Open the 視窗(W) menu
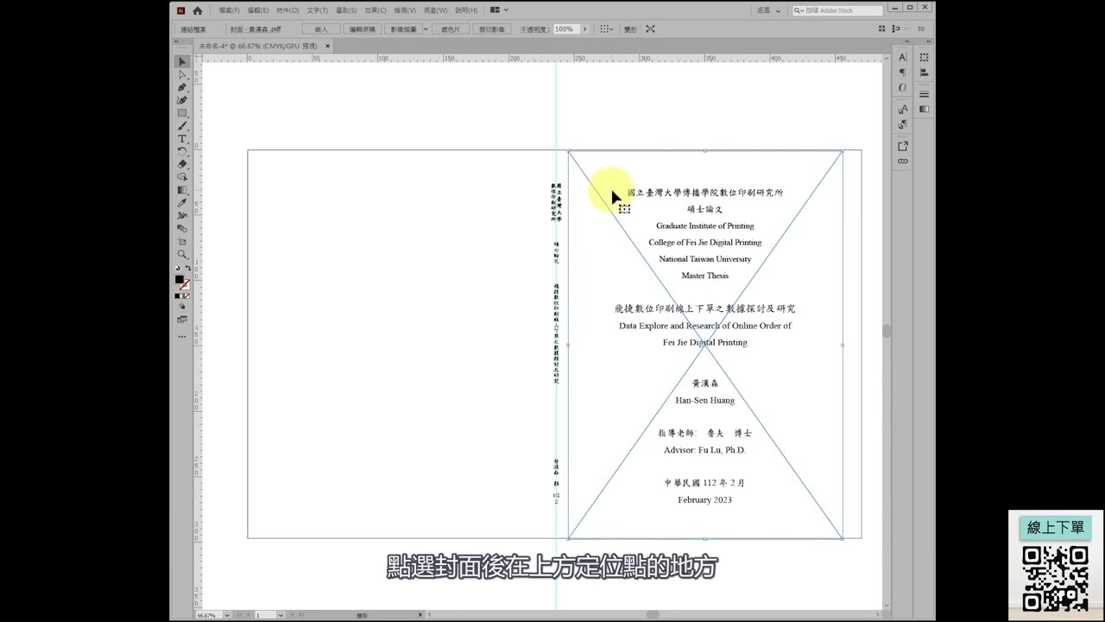 [x=435, y=10]
